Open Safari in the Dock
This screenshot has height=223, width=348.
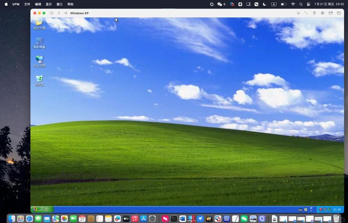point(29,219)
